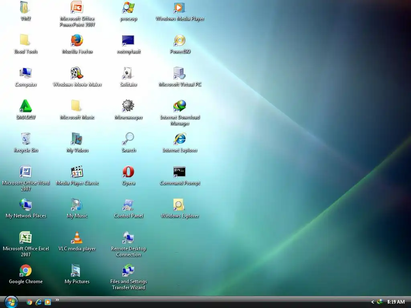Launch SMADAV antivirus icon
The image size is (411, 308).
[25, 106]
